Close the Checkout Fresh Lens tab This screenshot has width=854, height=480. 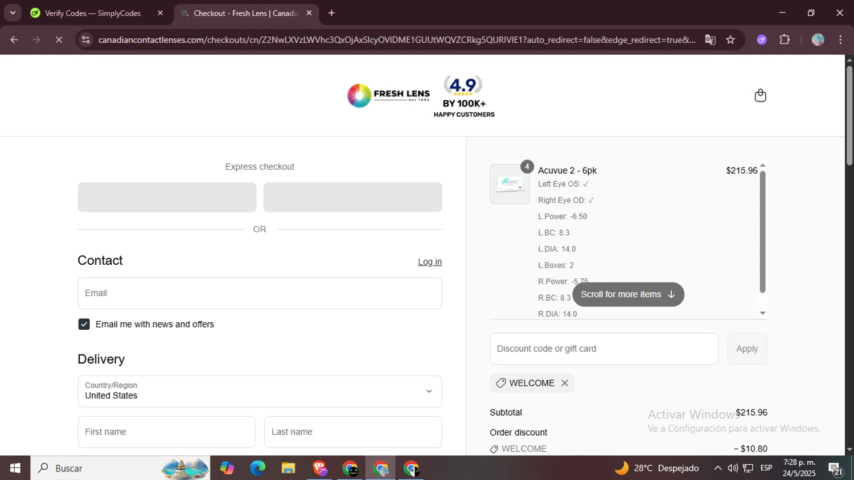(x=309, y=13)
